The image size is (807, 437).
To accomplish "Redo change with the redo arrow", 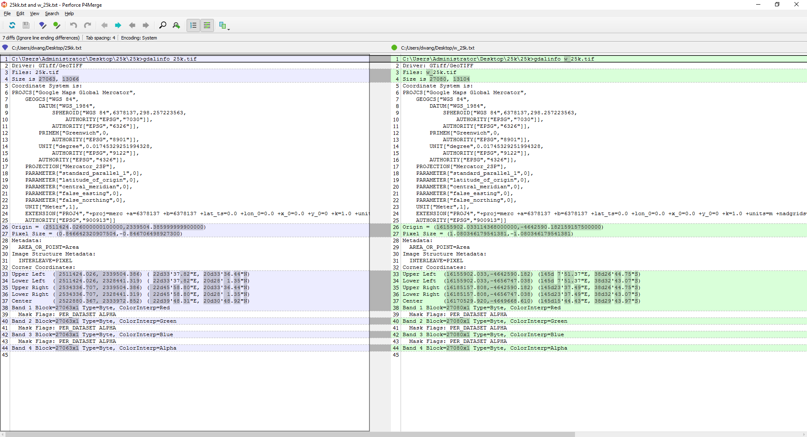I will pos(87,25).
